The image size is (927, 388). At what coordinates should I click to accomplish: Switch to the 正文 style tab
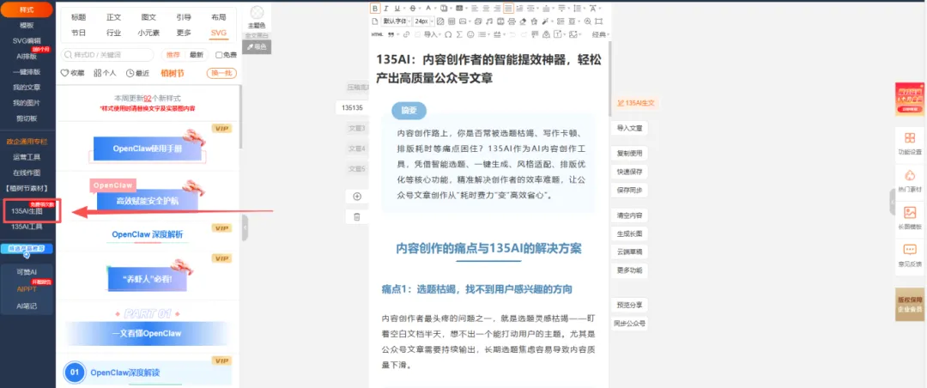click(x=113, y=17)
